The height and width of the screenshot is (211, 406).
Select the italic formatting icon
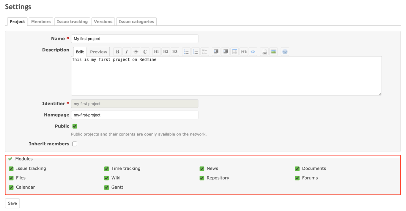coord(126,51)
